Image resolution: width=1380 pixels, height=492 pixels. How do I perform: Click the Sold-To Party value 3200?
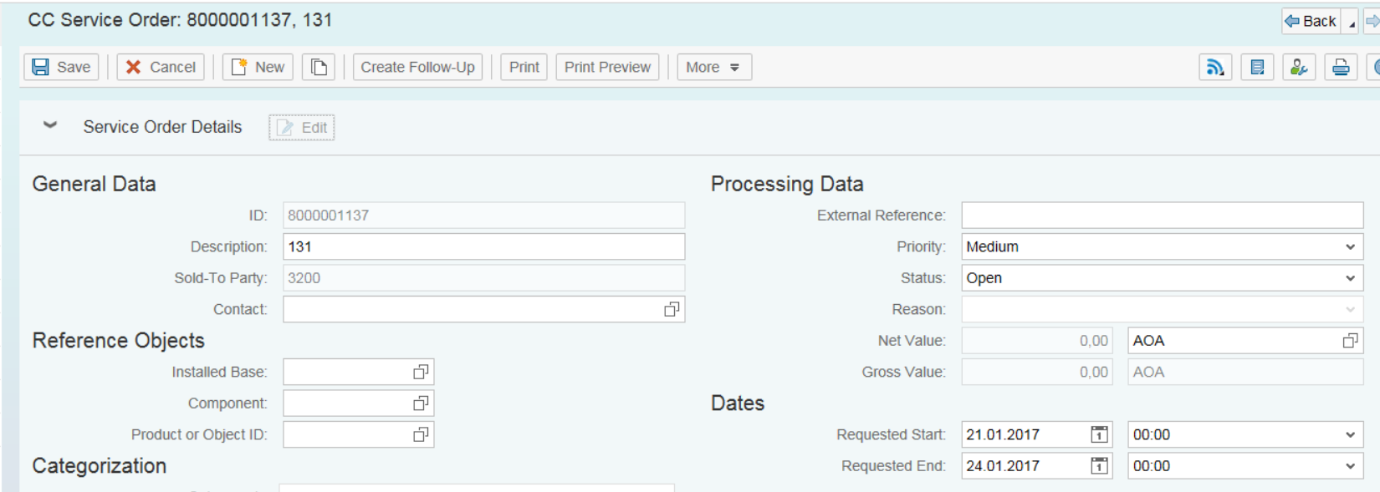click(x=483, y=278)
